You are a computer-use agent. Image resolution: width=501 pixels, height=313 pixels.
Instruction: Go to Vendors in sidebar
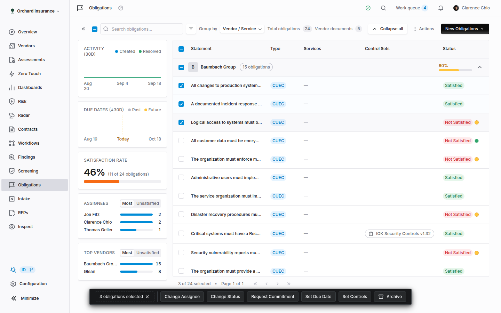(34, 46)
